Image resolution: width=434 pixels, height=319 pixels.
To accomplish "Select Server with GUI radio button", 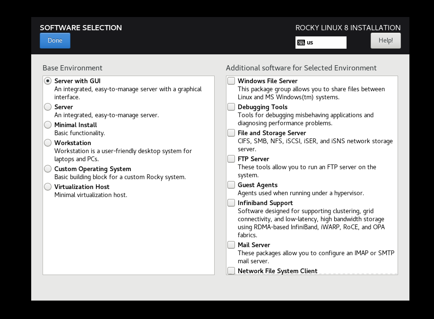I will tap(48, 81).
